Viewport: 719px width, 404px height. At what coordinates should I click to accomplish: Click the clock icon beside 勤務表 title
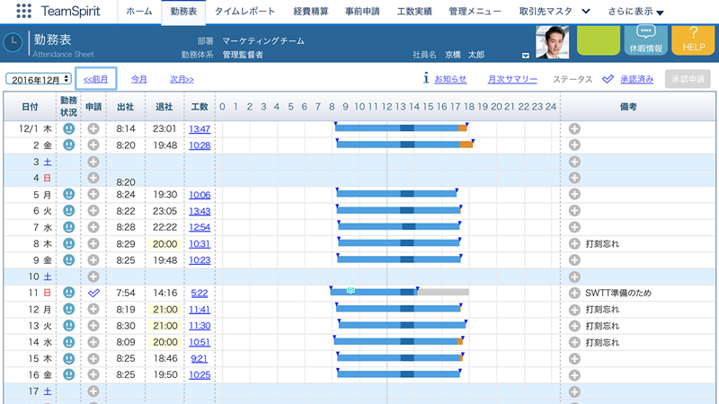click(x=14, y=42)
